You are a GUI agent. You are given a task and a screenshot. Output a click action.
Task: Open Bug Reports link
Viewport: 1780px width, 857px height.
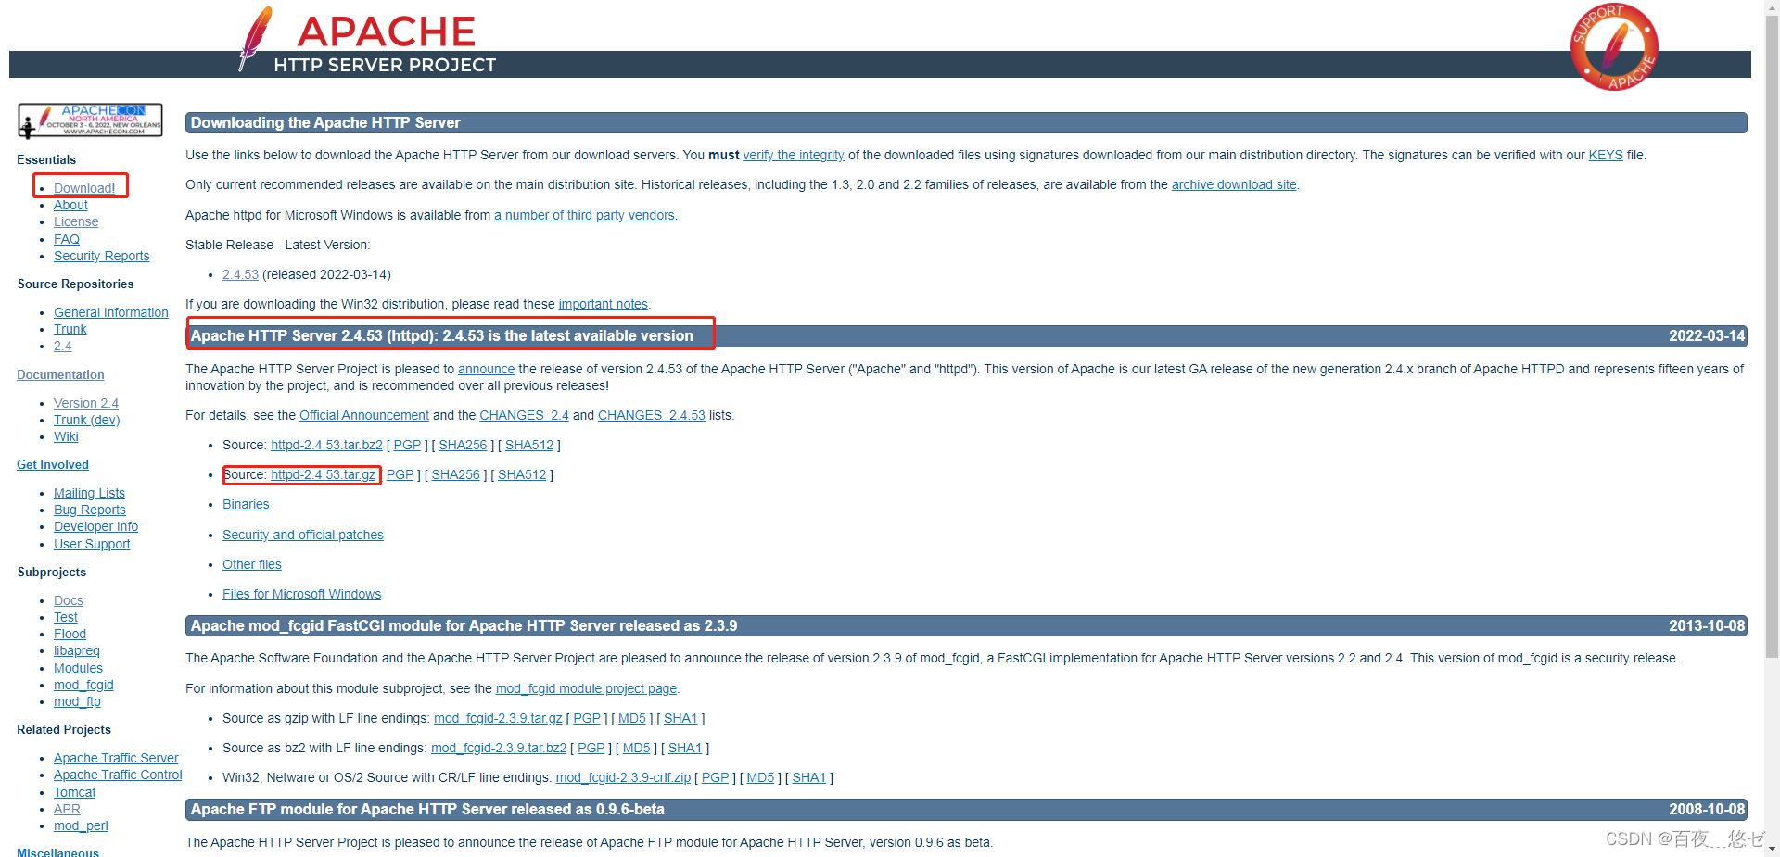coord(90,510)
